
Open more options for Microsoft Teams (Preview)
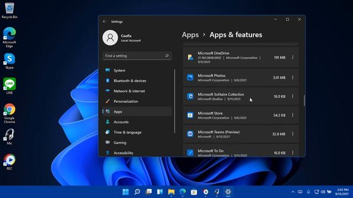[x=293, y=134]
